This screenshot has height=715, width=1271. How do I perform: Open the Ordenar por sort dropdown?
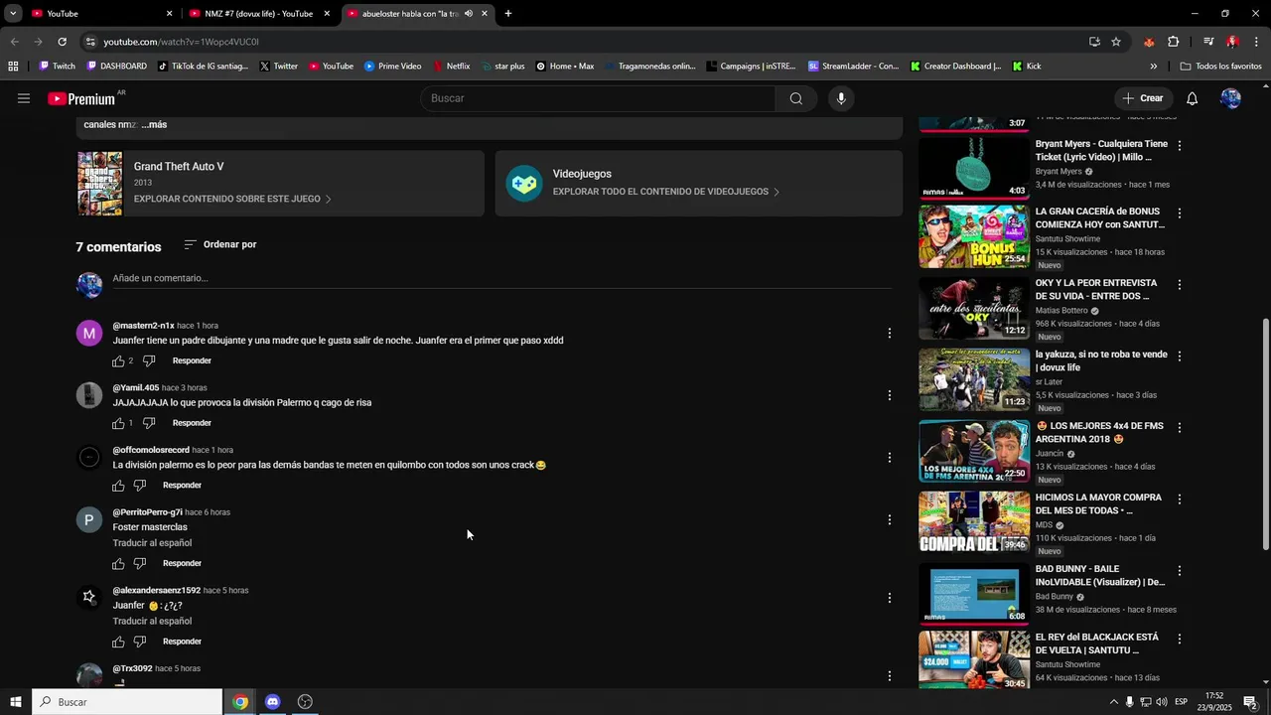pos(220,244)
